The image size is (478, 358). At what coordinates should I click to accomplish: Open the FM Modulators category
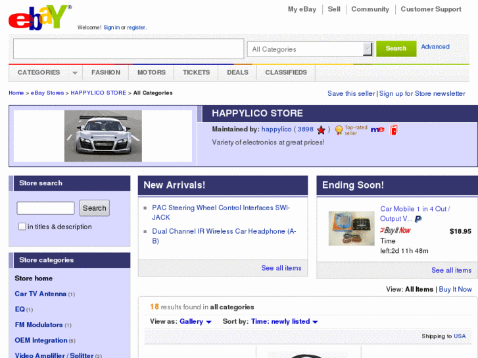[39, 324]
